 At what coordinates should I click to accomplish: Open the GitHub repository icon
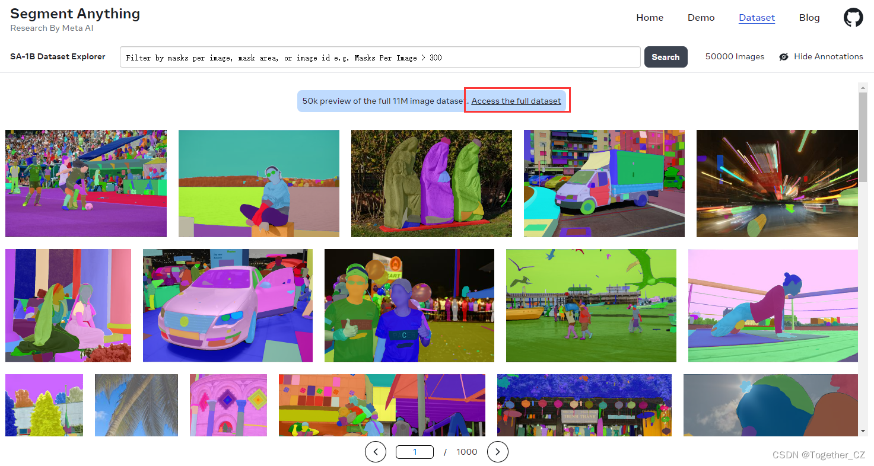[853, 17]
